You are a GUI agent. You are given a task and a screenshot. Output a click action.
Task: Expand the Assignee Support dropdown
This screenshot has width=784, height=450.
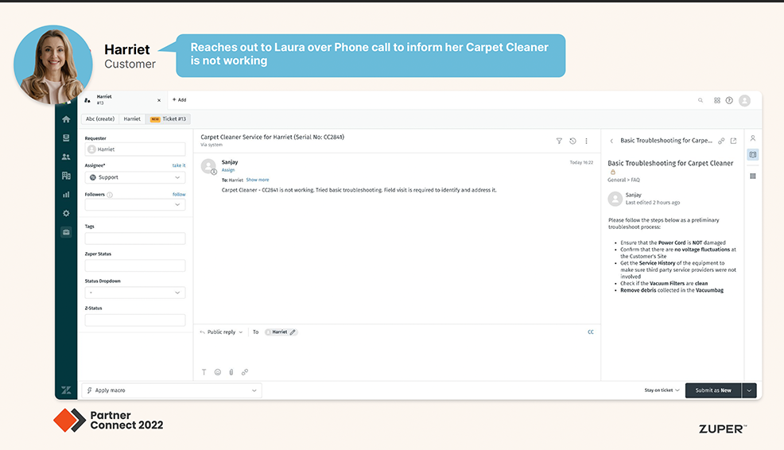point(135,177)
